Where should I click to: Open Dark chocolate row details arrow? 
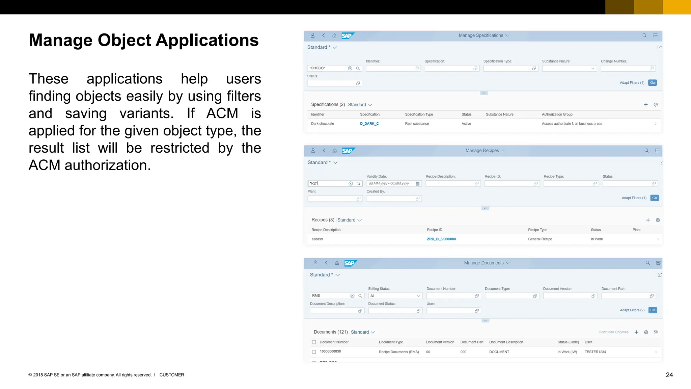point(656,124)
